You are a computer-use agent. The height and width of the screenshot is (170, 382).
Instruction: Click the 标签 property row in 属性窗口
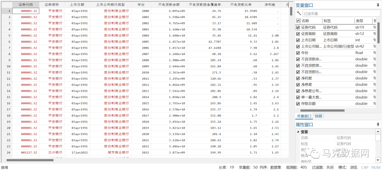[335, 144]
